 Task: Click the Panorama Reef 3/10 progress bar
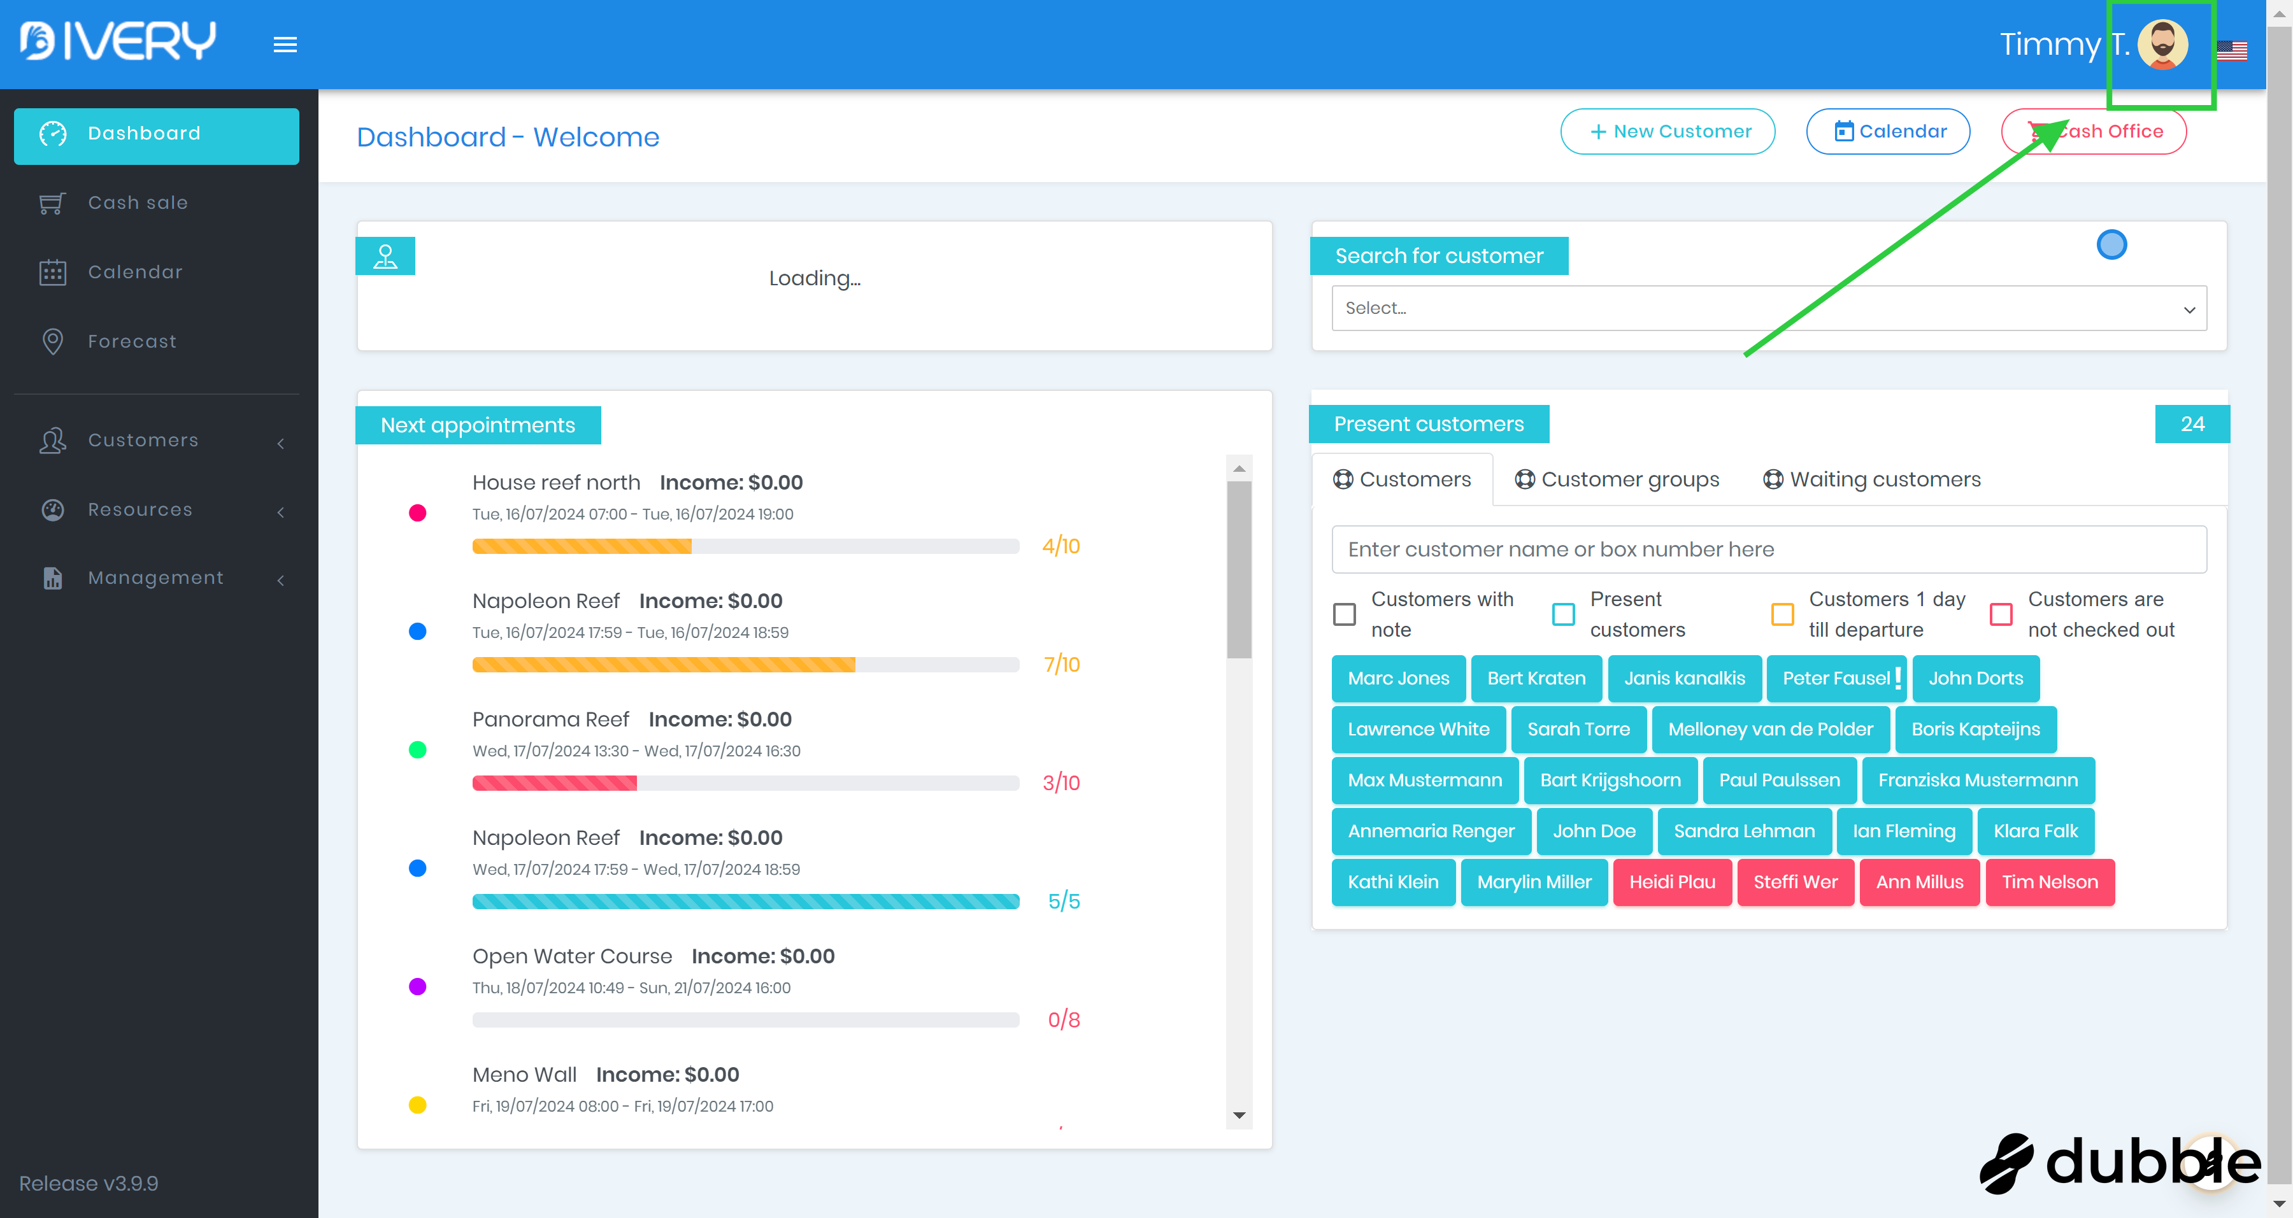pos(745,783)
